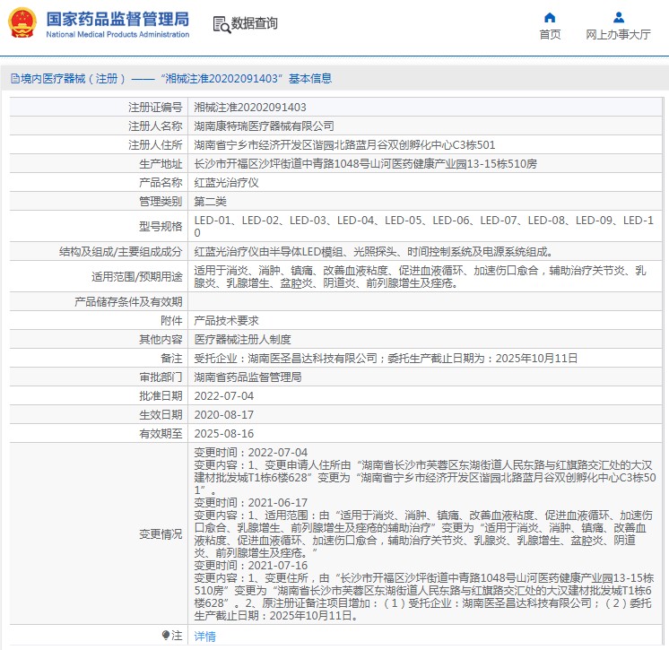Open 网上办事大厅 text link
The image size is (669, 650).
click(x=618, y=35)
